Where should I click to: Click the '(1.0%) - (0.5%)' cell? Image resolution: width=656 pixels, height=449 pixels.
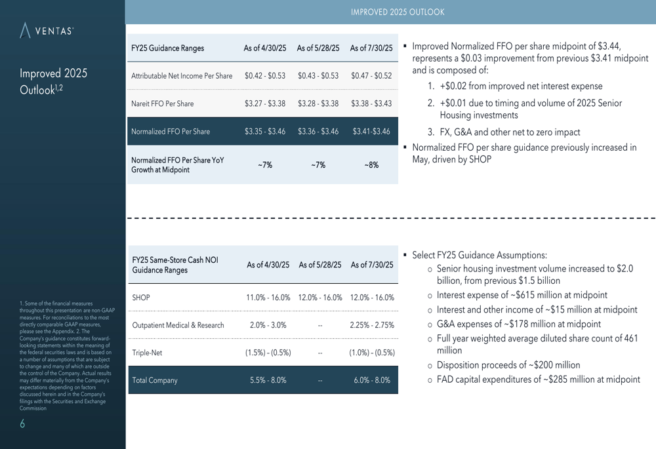[372, 353]
